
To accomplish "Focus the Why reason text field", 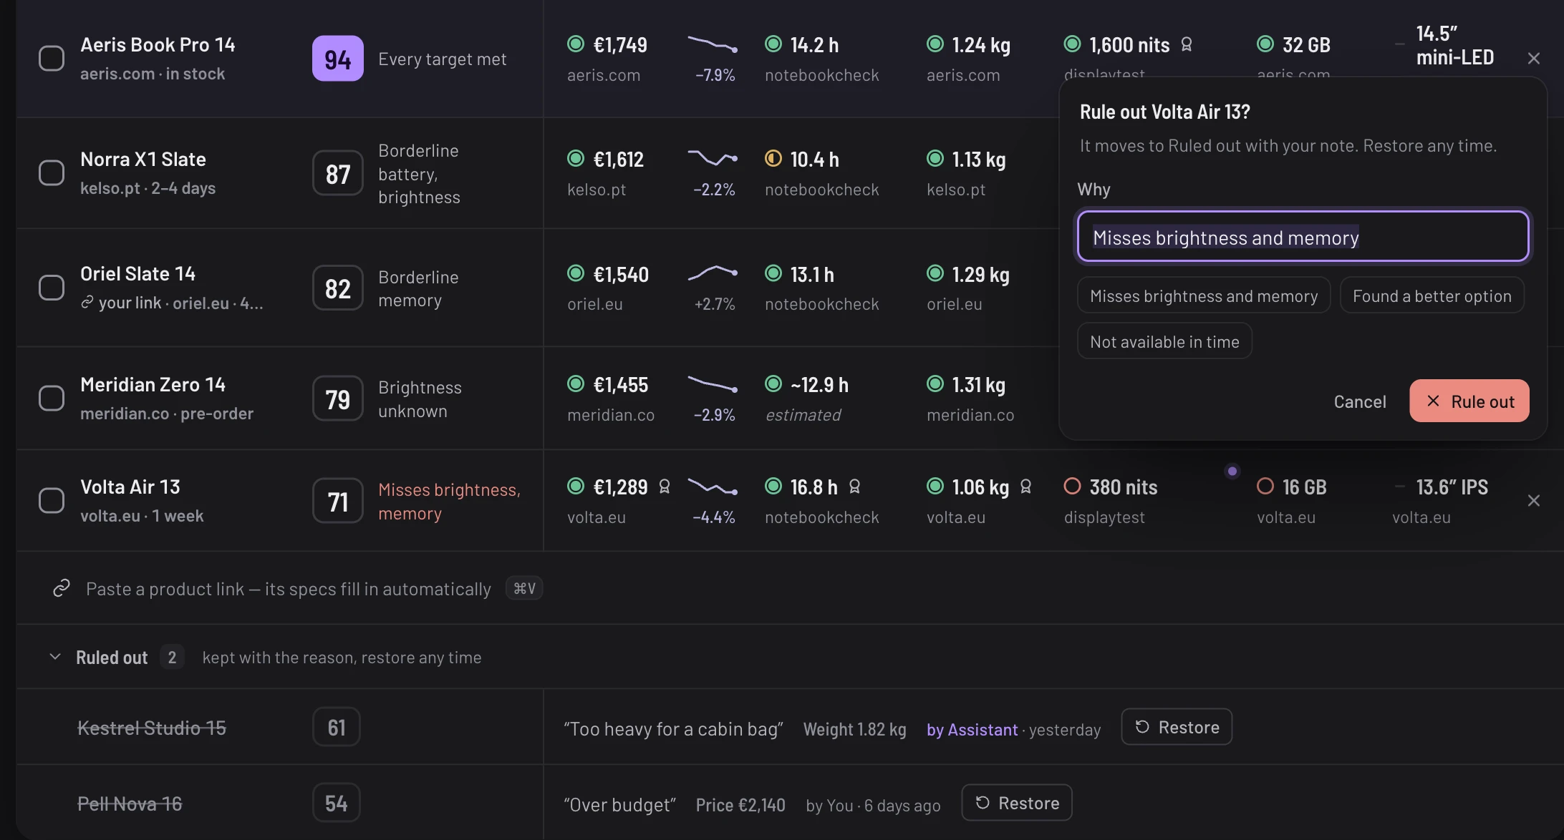I will click(1303, 237).
